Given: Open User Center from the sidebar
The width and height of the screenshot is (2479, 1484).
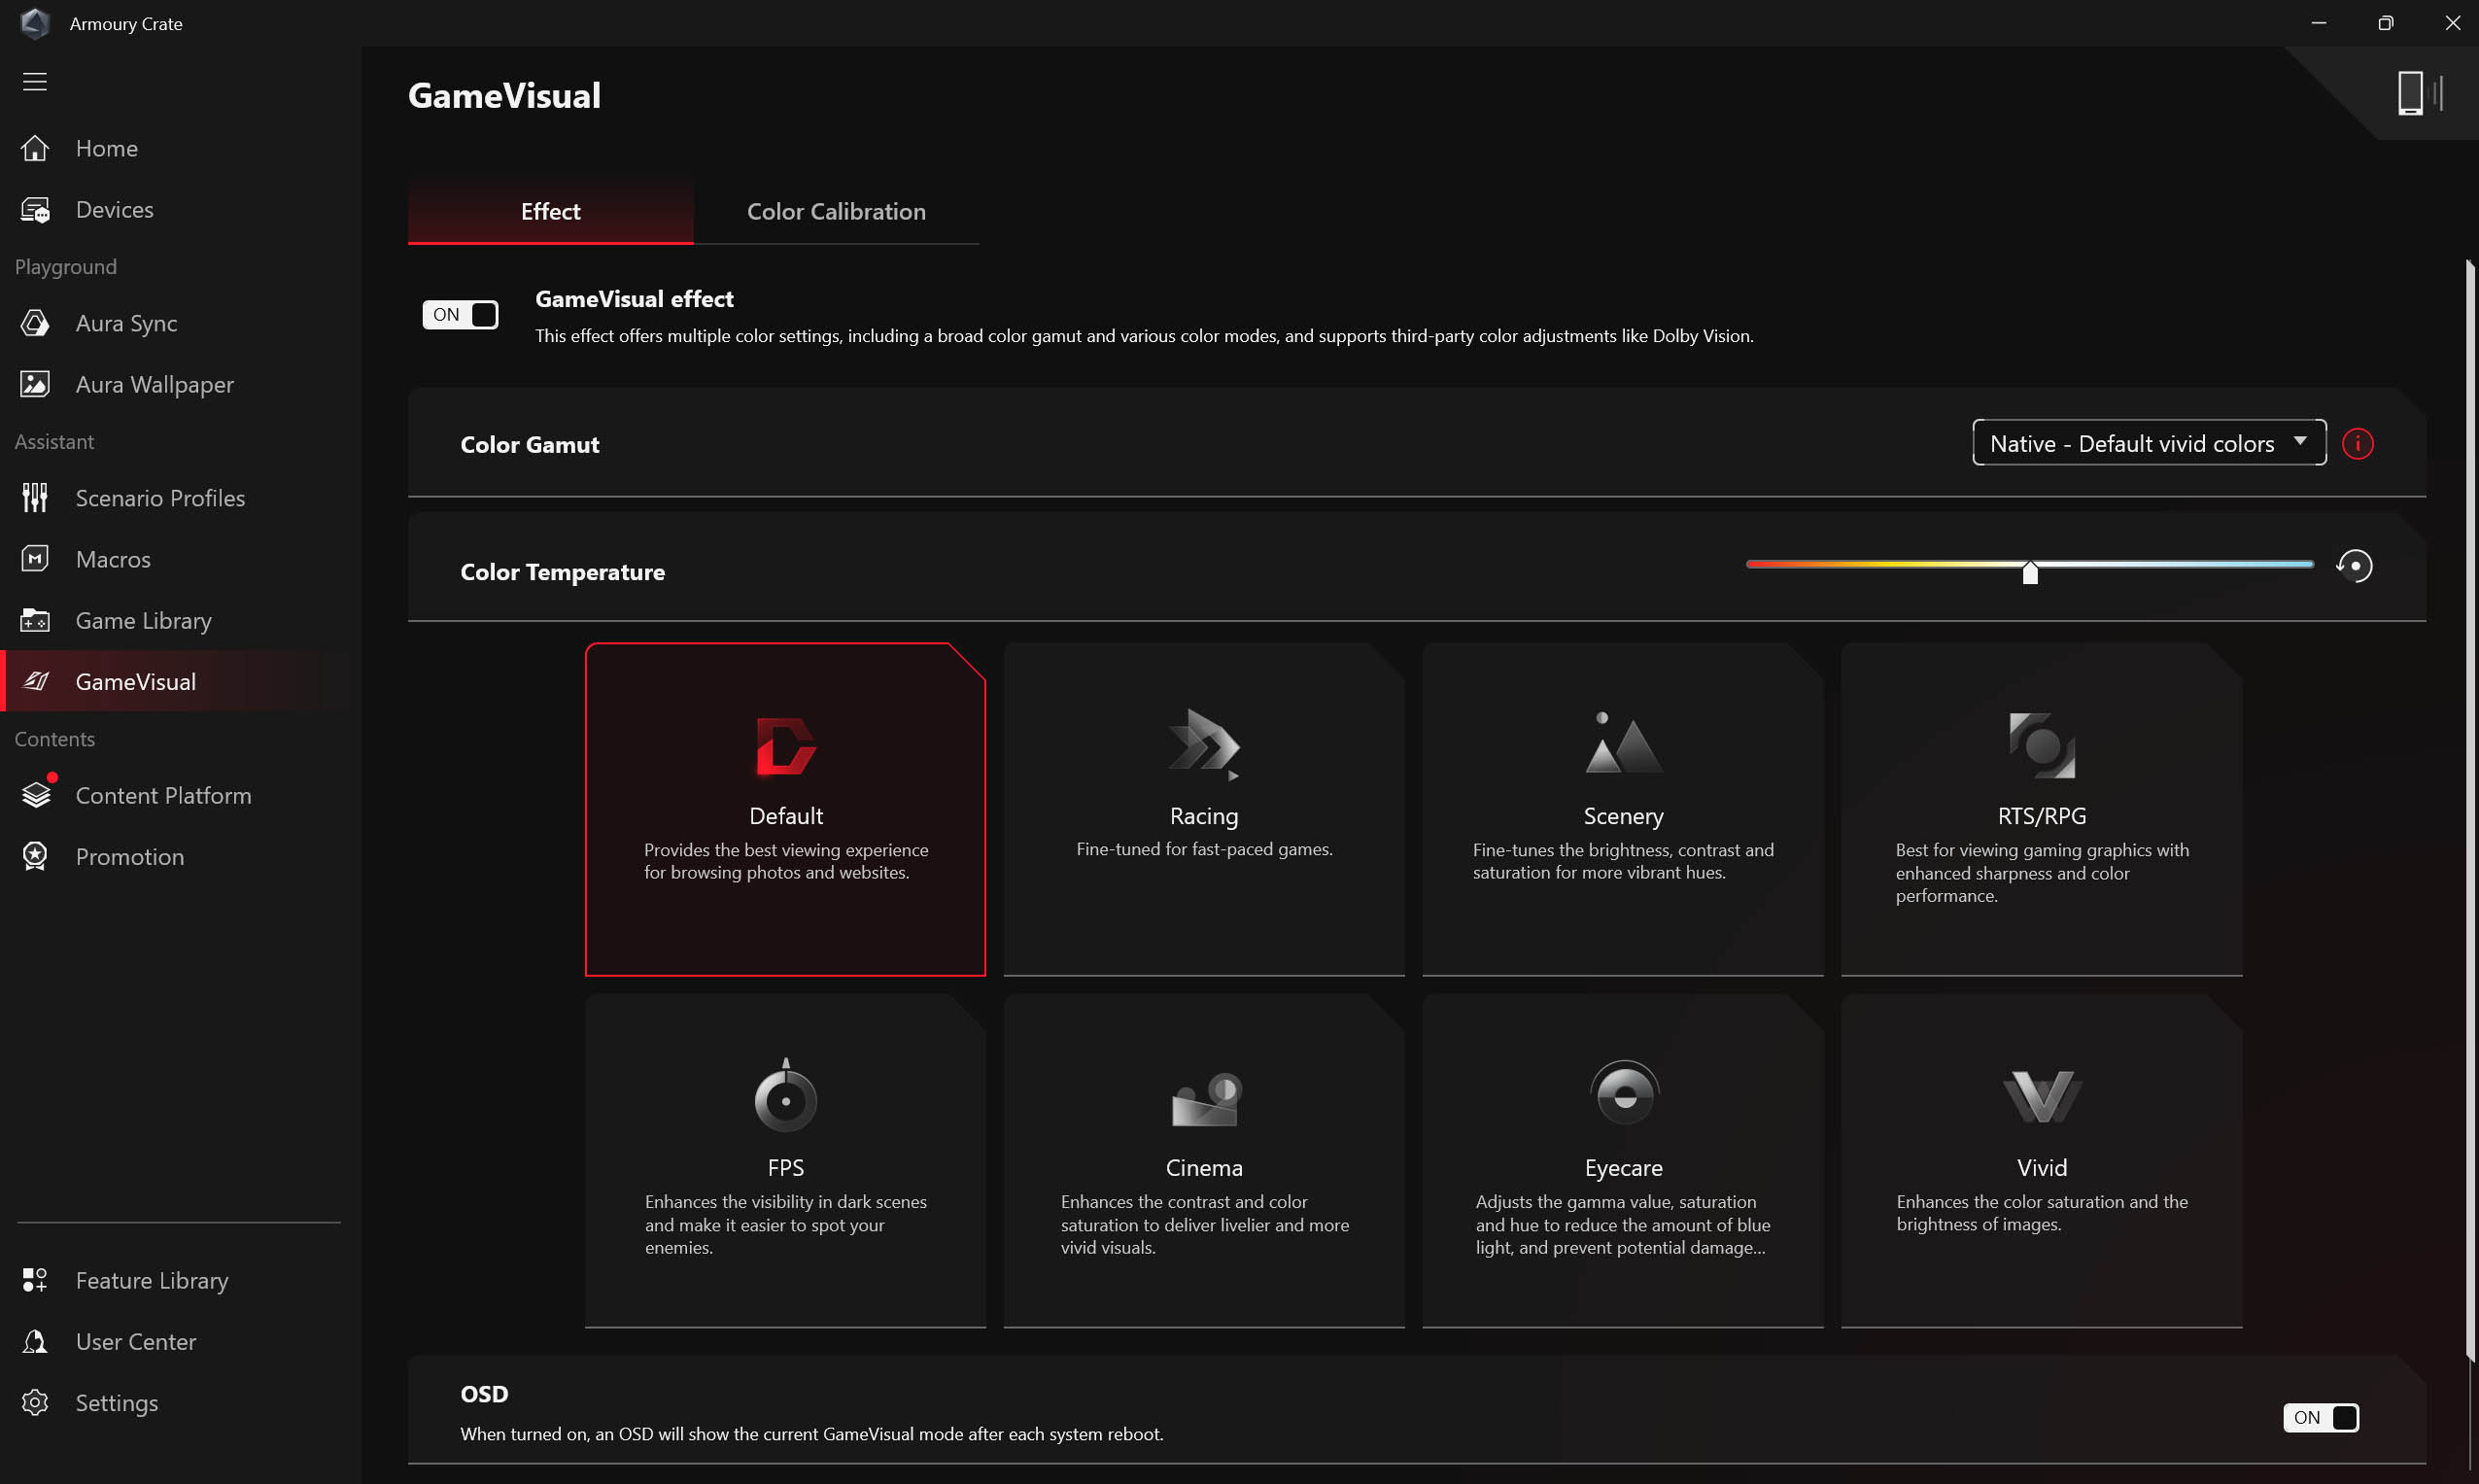Looking at the screenshot, I should 136,1342.
